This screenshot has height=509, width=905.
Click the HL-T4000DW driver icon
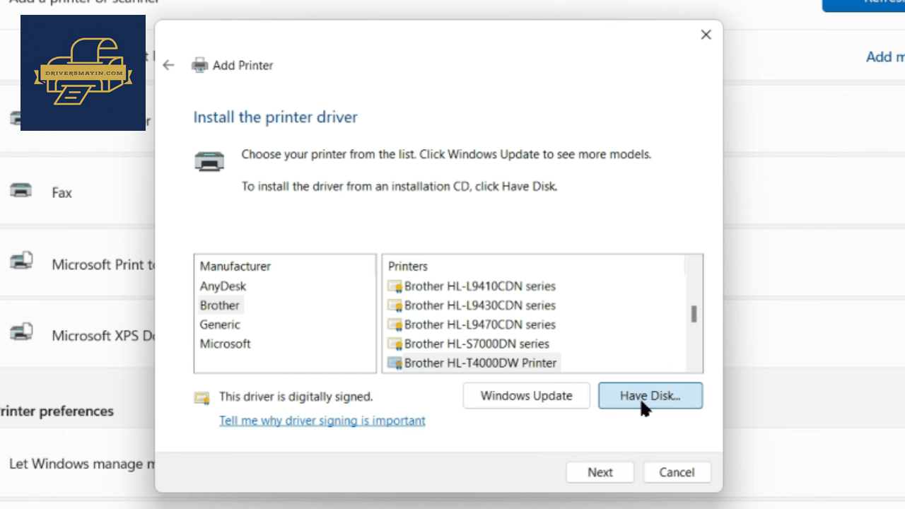[x=395, y=363]
